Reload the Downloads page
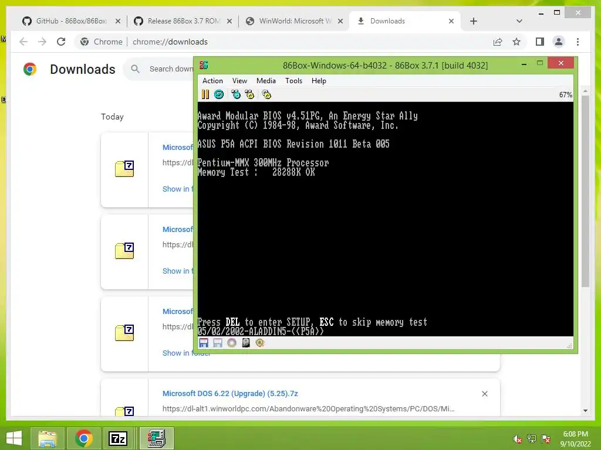The height and width of the screenshot is (450, 601). pos(61,42)
